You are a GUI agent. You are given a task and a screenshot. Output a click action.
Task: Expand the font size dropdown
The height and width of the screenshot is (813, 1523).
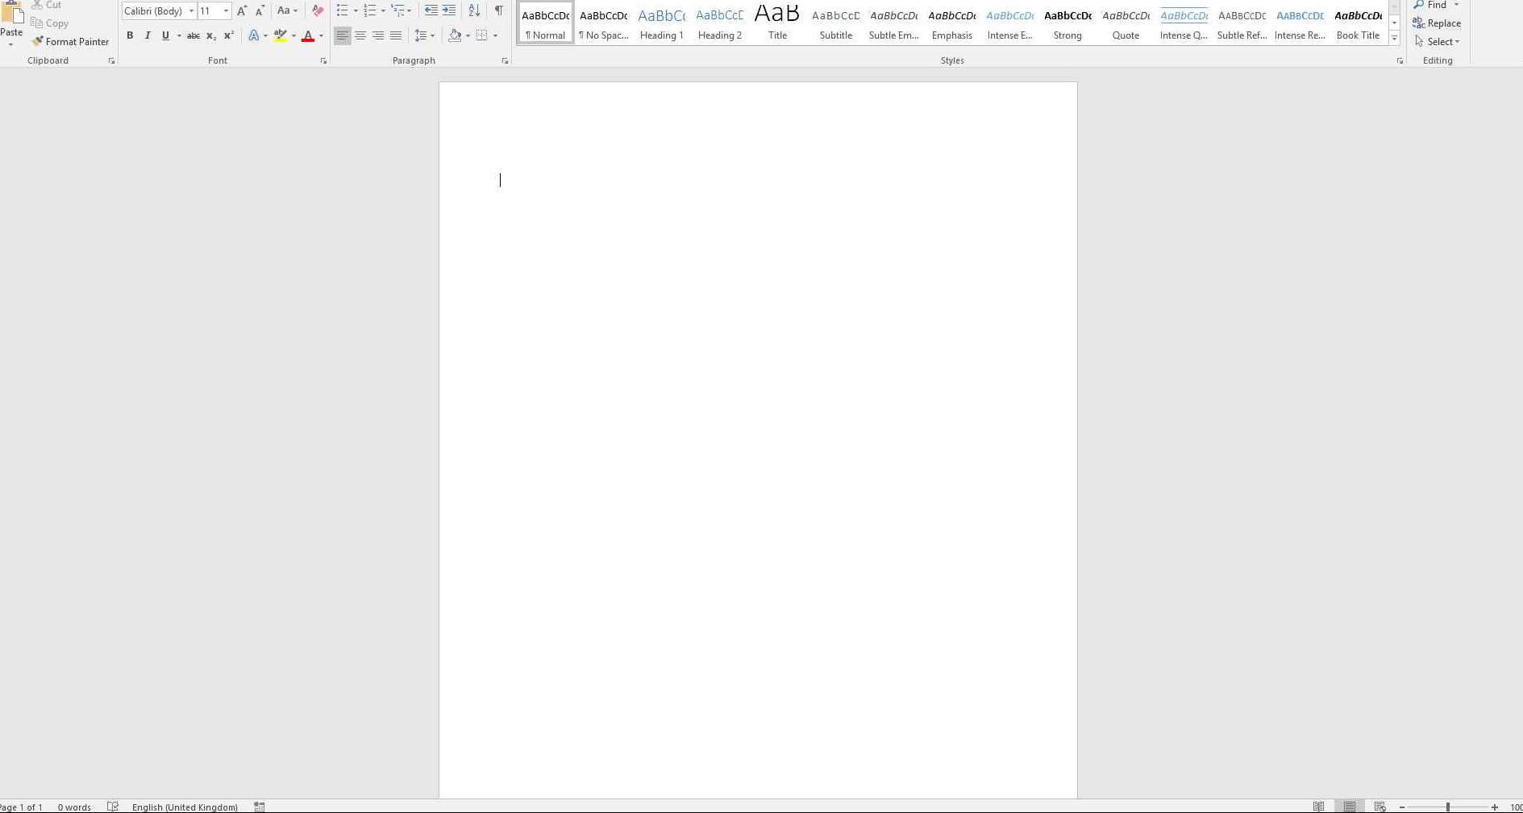click(226, 10)
